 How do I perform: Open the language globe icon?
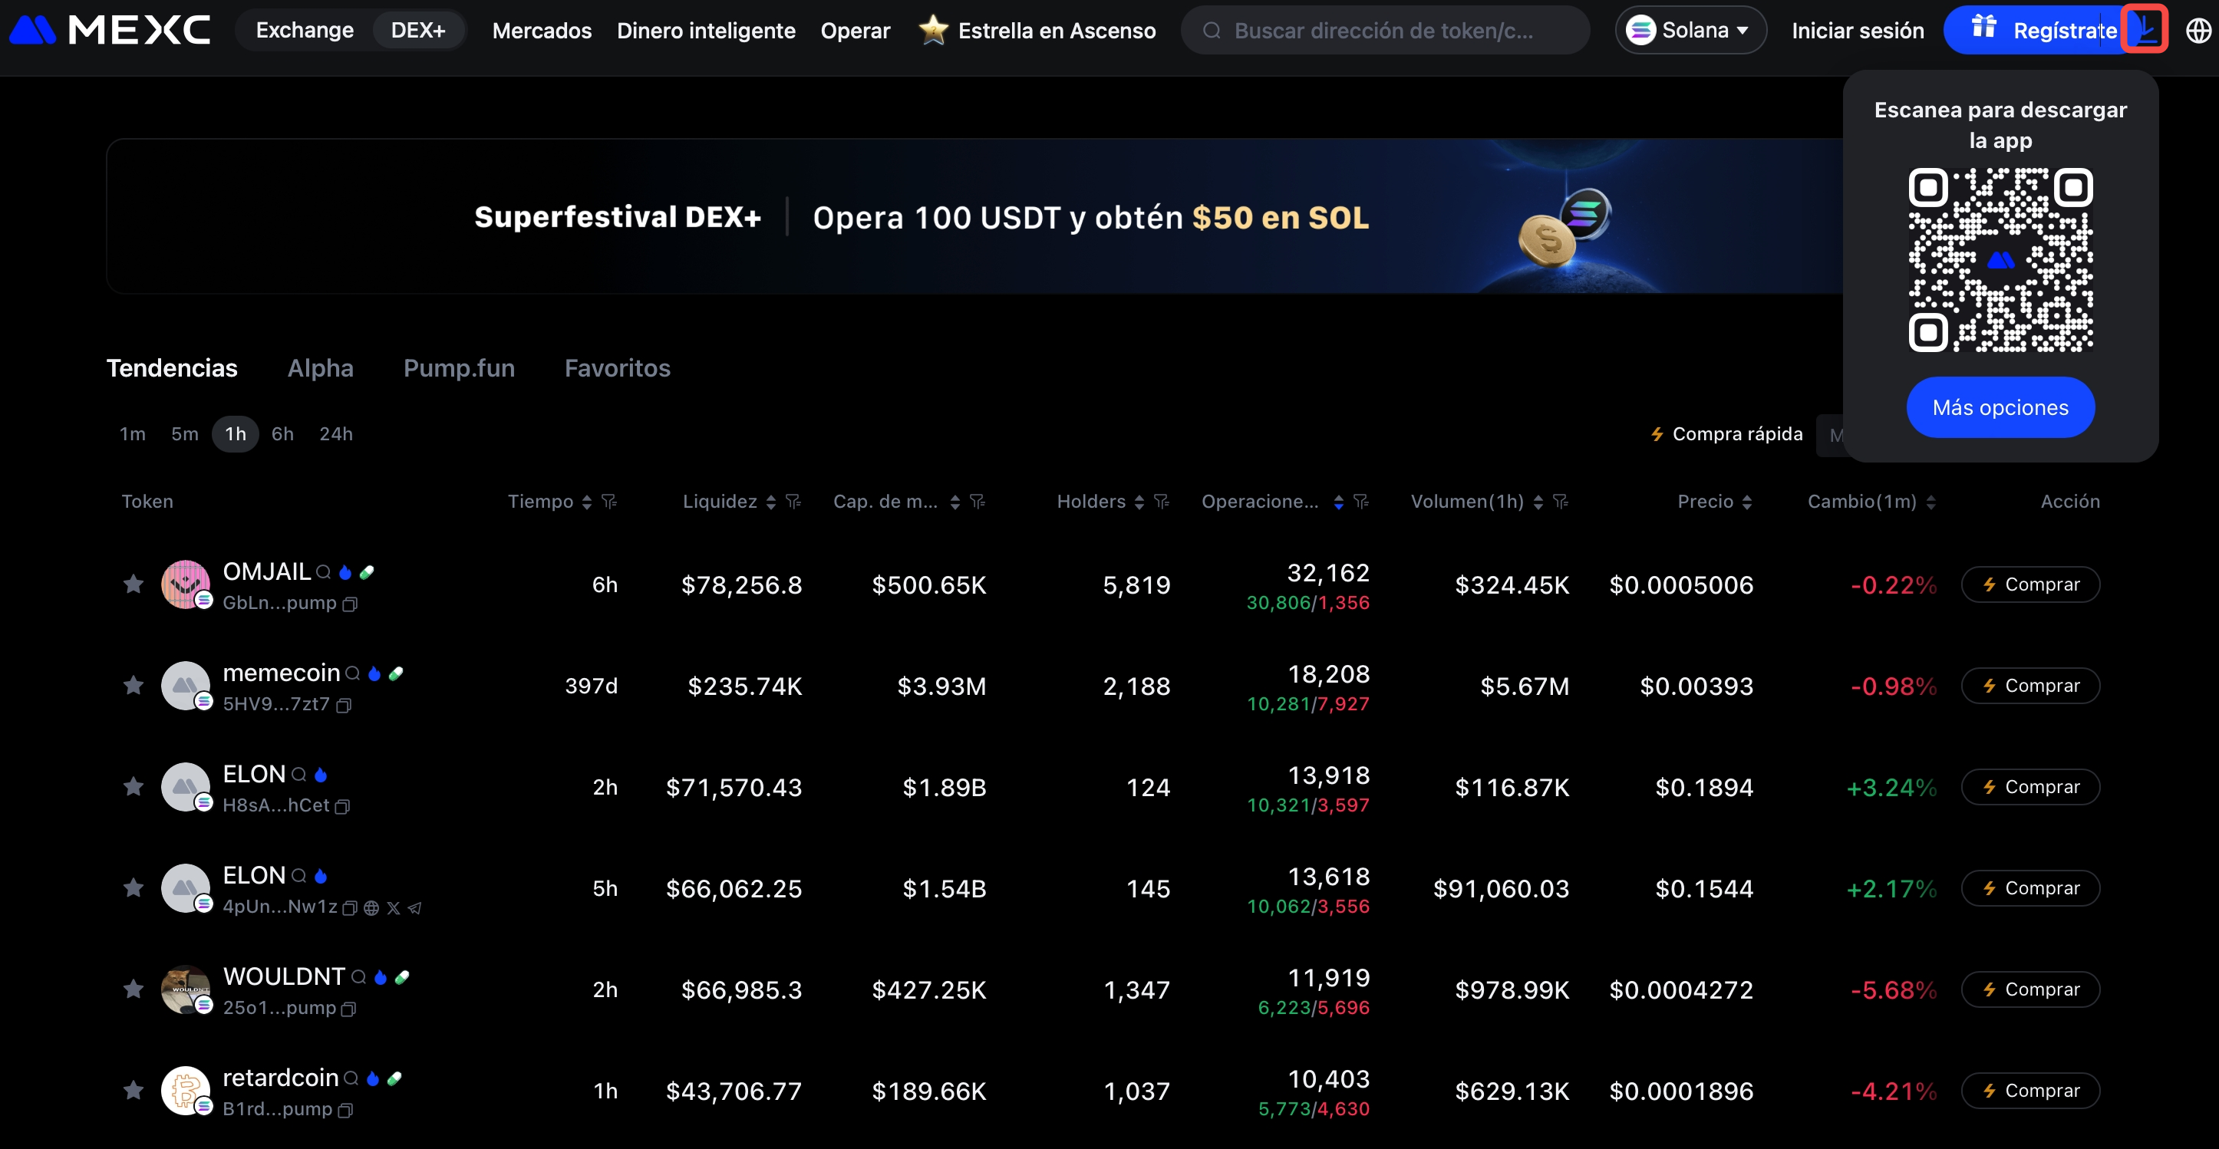(x=2198, y=30)
